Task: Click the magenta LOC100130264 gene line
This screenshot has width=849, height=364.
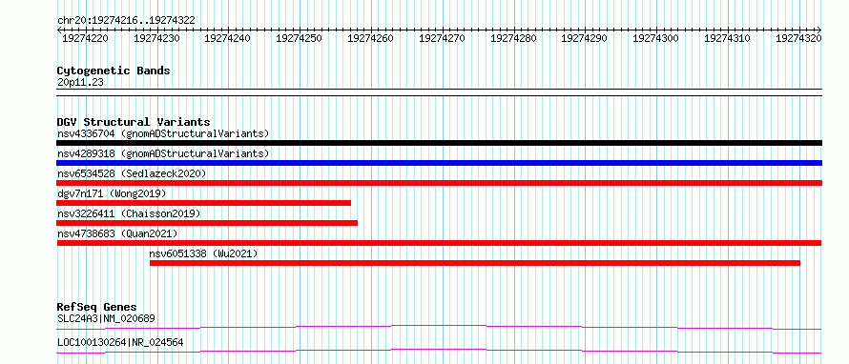Action: click(x=439, y=351)
